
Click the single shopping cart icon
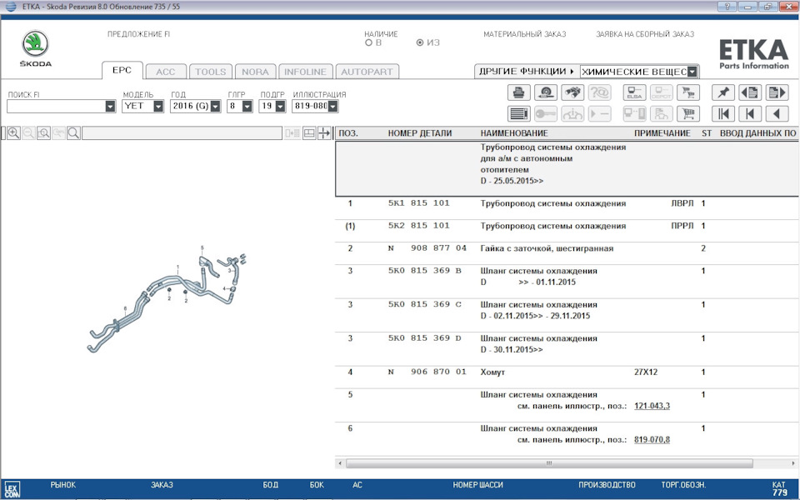687,113
